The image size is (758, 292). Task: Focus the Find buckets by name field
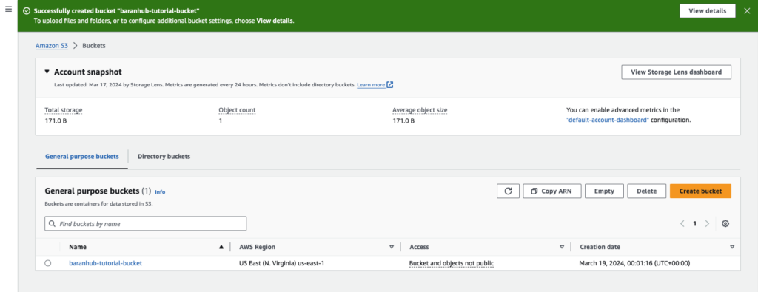[146, 224]
